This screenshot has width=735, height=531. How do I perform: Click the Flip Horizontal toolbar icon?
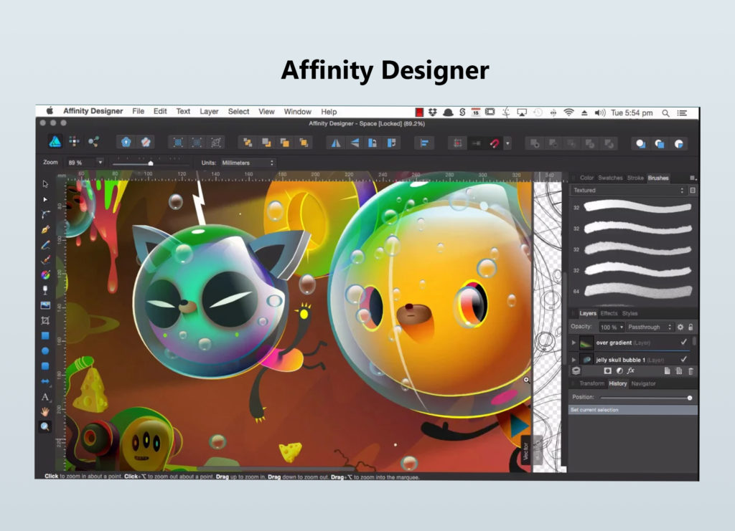(x=336, y=143)
